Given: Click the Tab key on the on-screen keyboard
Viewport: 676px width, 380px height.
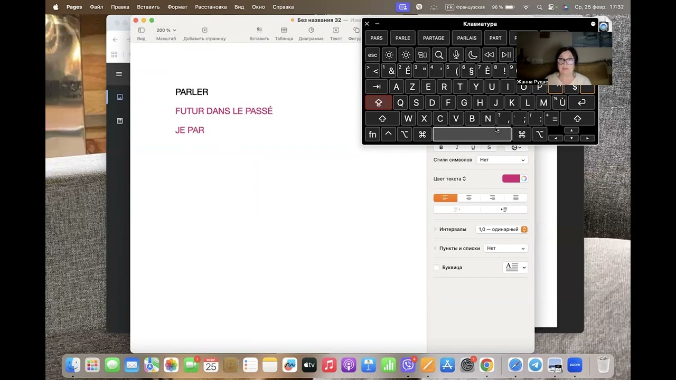Looking at the screenshot, I should pos(377,87).
